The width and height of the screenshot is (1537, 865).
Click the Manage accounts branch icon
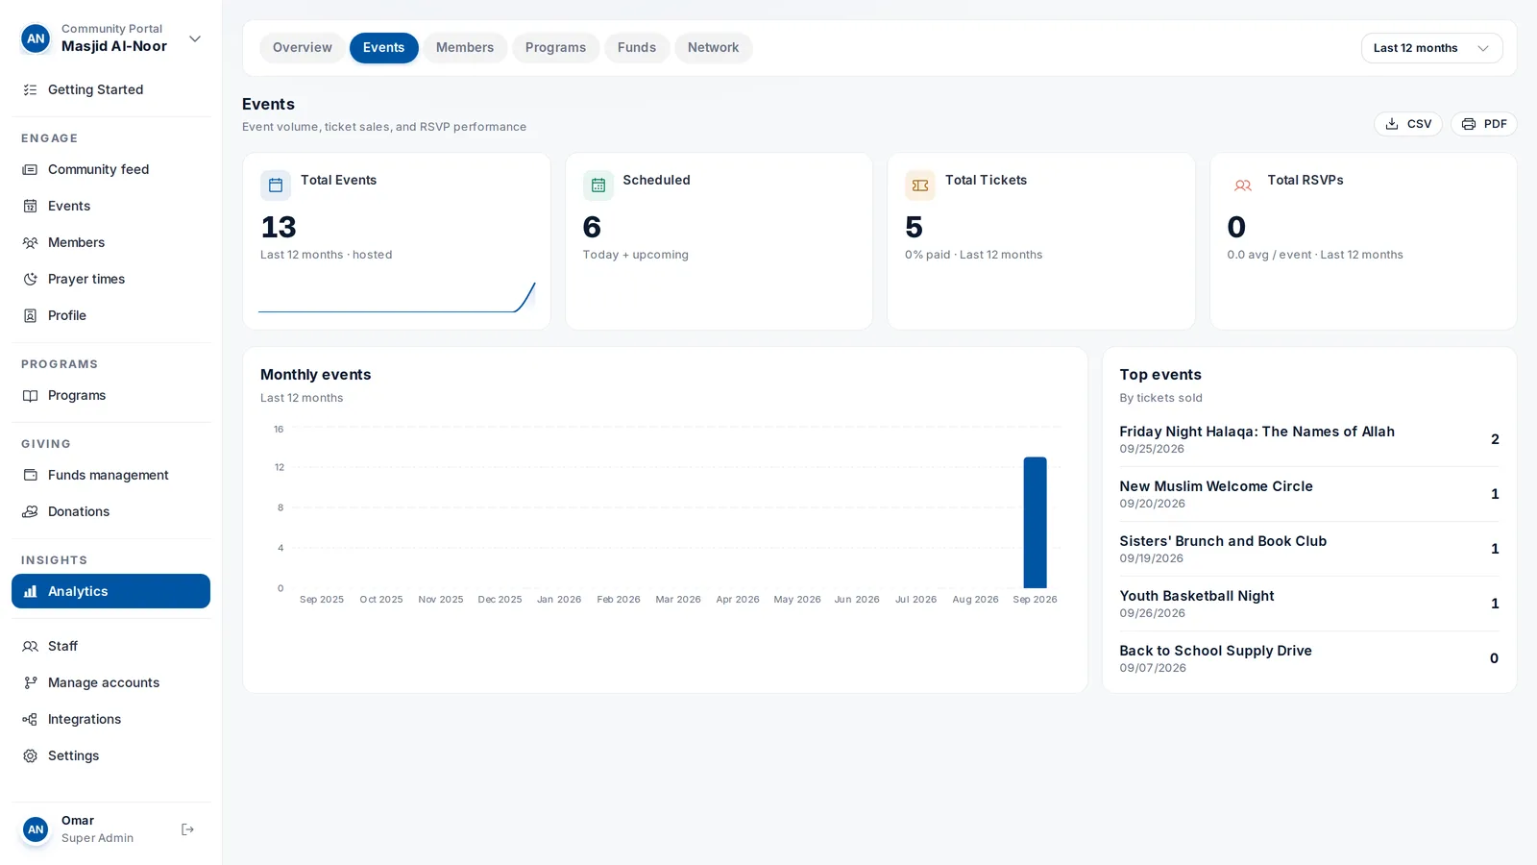pyautogui.click(x=30, y=682)
